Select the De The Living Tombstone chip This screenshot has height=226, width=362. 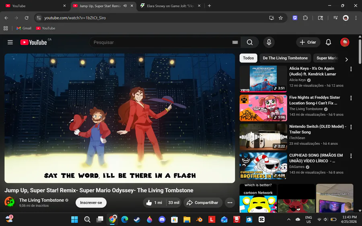tap(285, 58)
